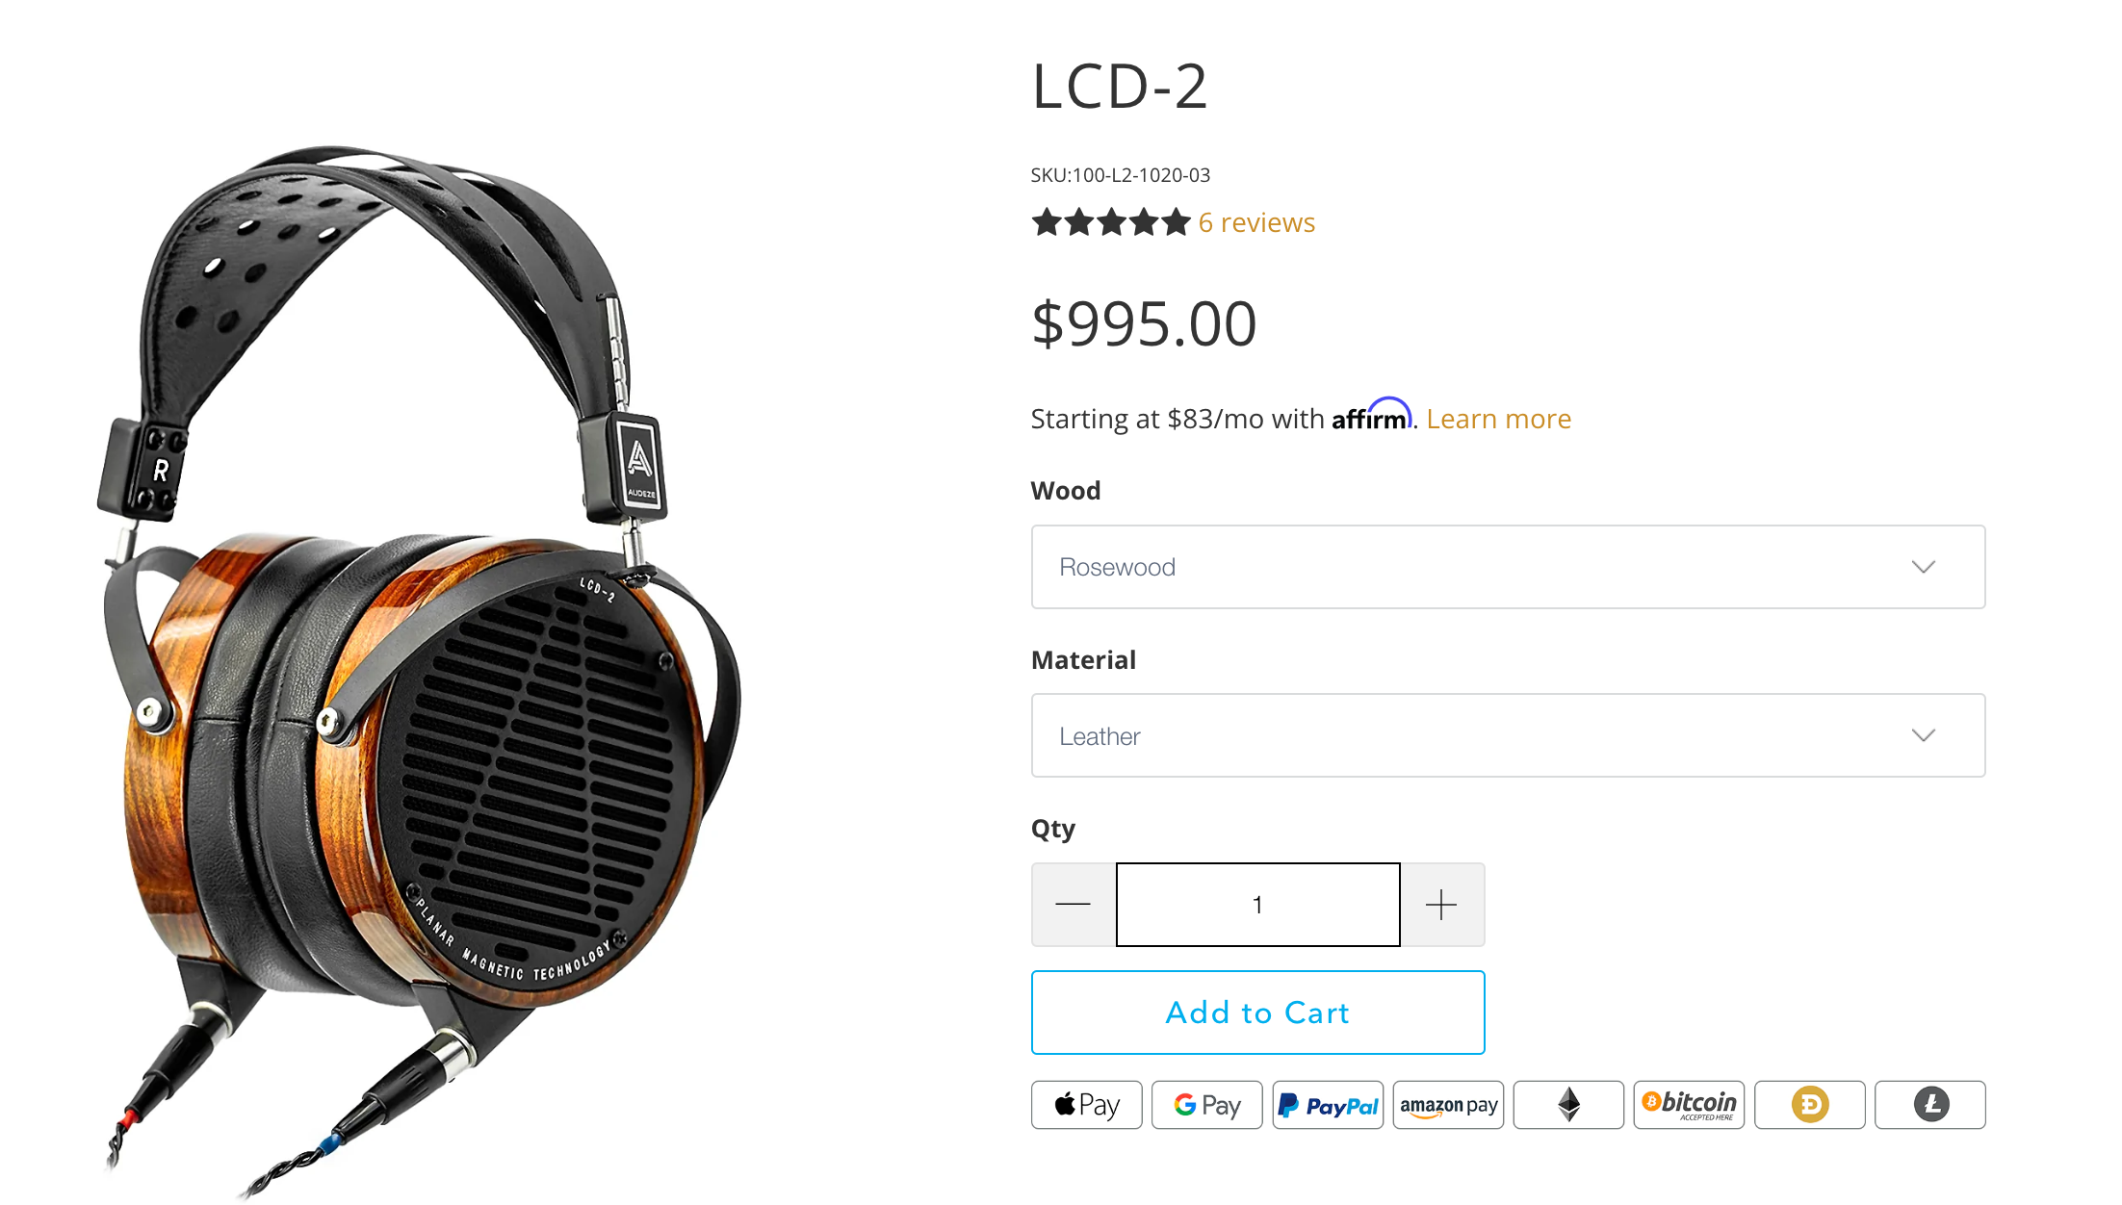This screenshot has height=1205, width=2122.
Task: Open the Material dropdown showing Leather
Action: [x=1508, y=735]
